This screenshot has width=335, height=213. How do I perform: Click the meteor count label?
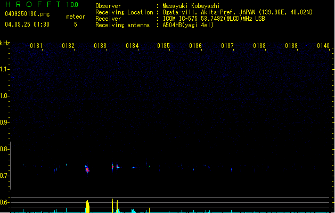tap(76, 17)
